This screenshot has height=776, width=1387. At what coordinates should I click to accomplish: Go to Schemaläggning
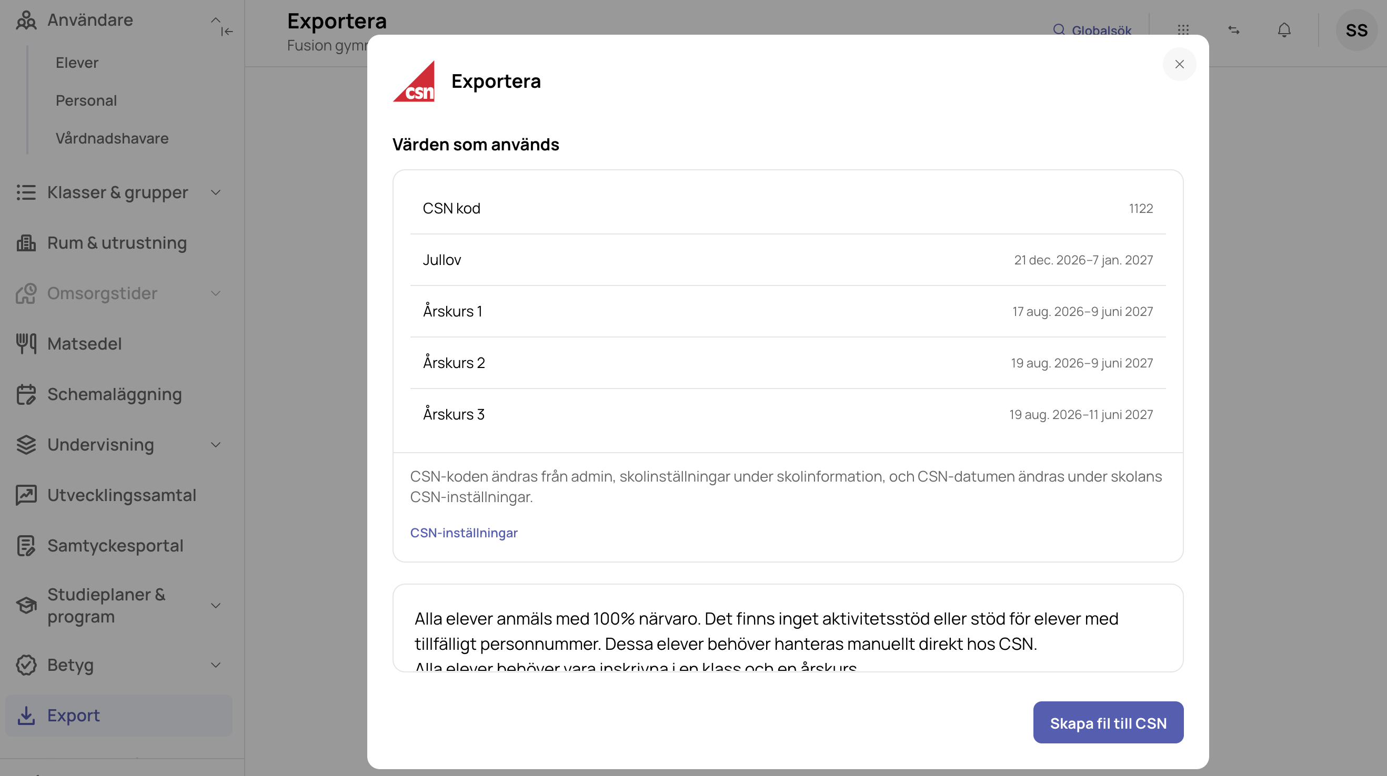(115, 394)
